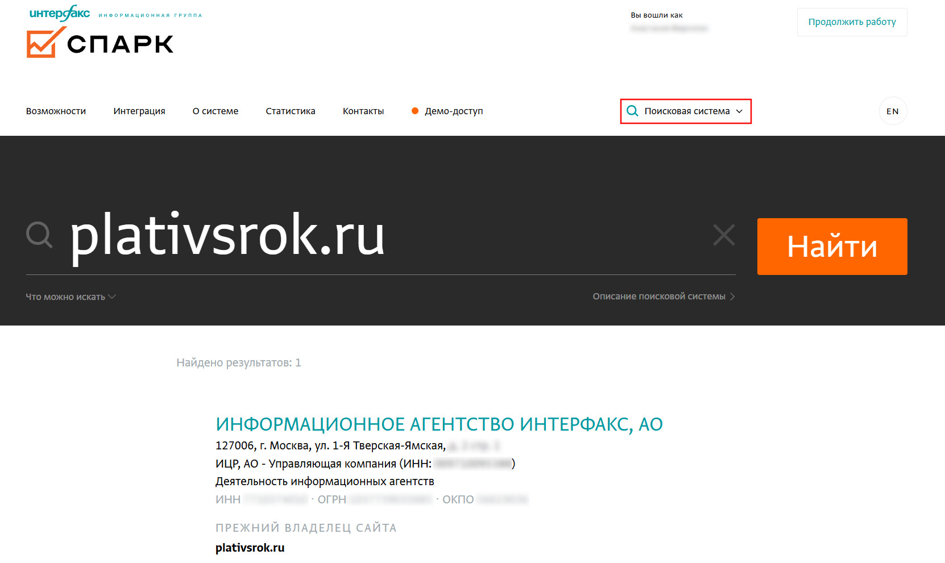Click the bold plativsrok.ru site link in result
Image resolution: width=945 pixels, height=563 pixels.
(x=250, y=548)
